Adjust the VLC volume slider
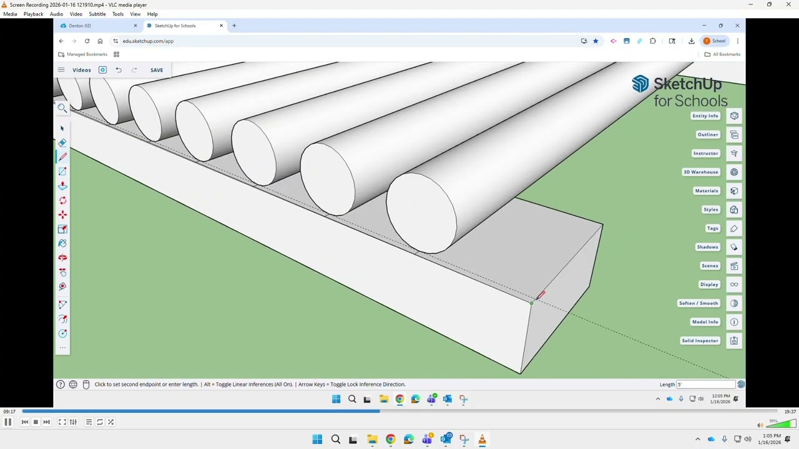 (x=780, y=424)
